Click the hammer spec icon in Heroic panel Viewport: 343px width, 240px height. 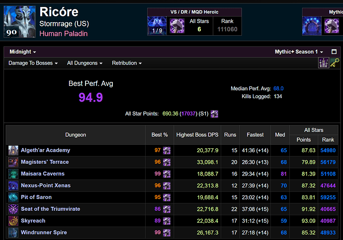pos(177,26)
